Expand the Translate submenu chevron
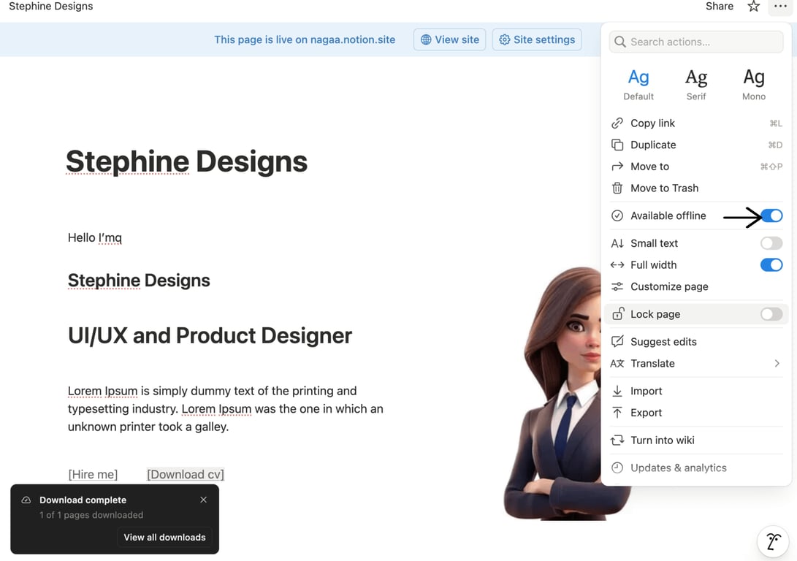The height and width of the screenshot is (561, 797). [x=777, y=363]
